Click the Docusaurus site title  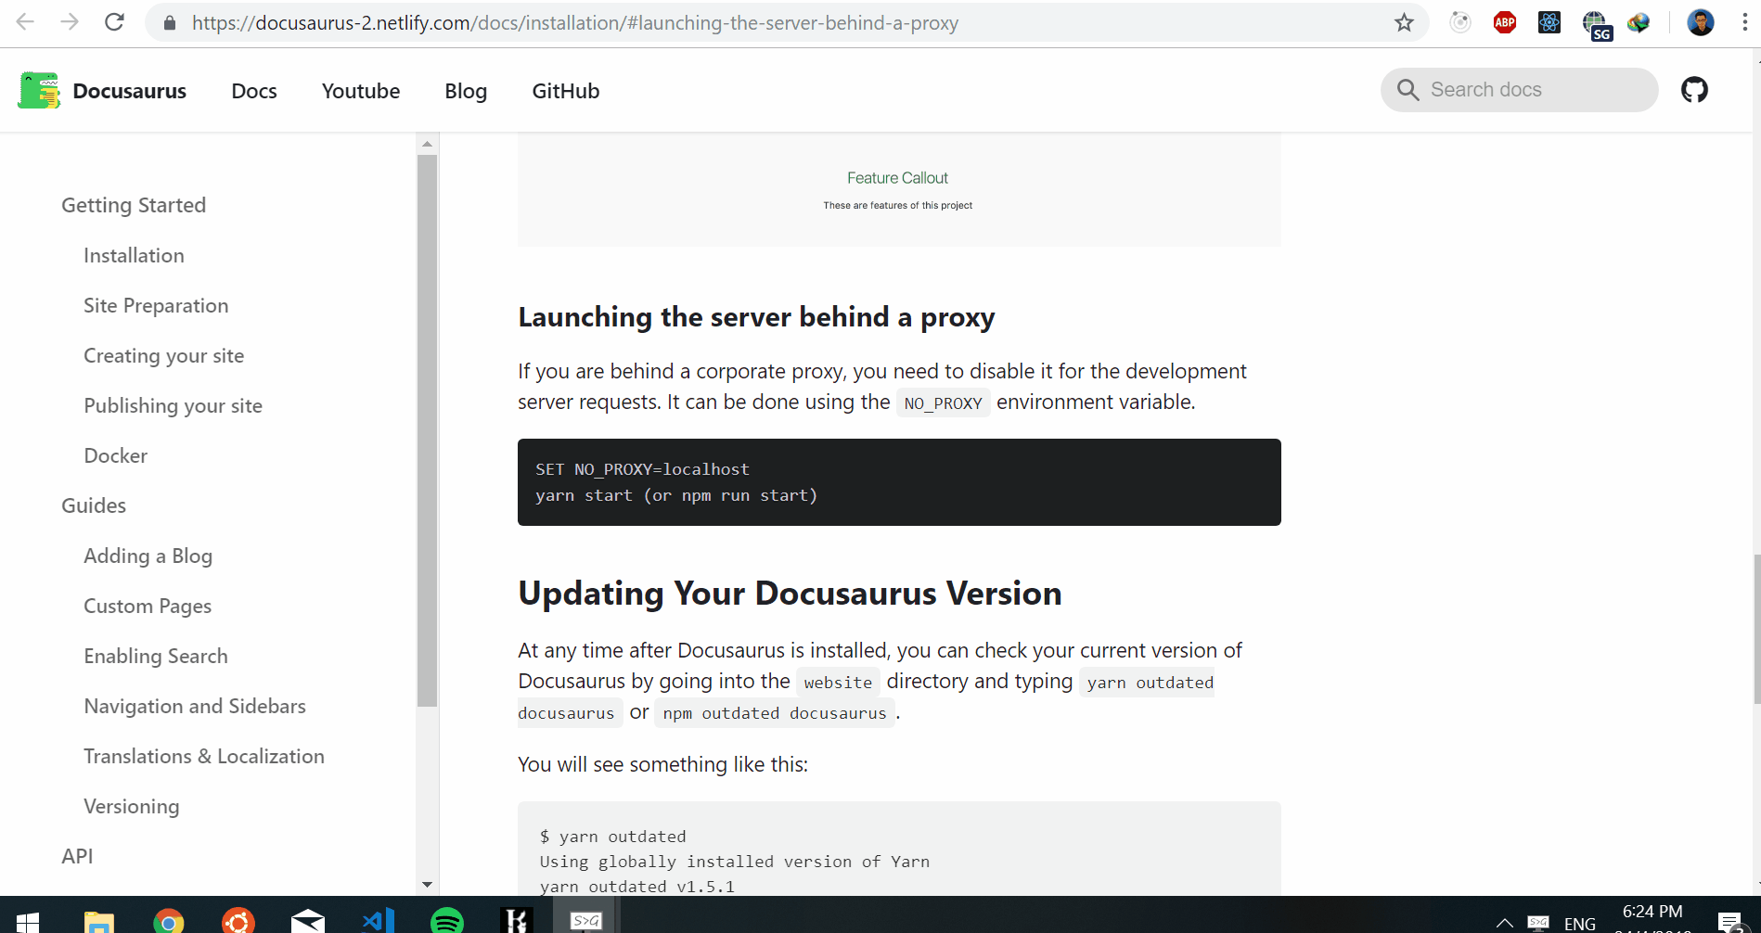130,91
